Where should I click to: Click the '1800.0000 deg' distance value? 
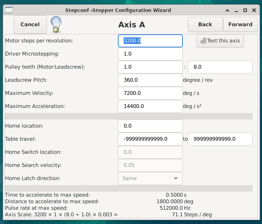(175, 201)
